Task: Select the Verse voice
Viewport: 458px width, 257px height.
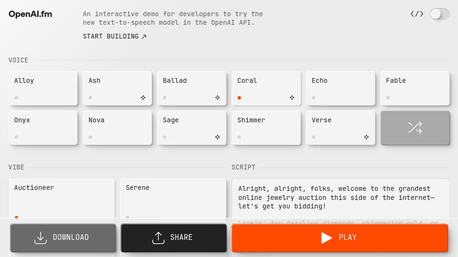Action: (341, 128)
